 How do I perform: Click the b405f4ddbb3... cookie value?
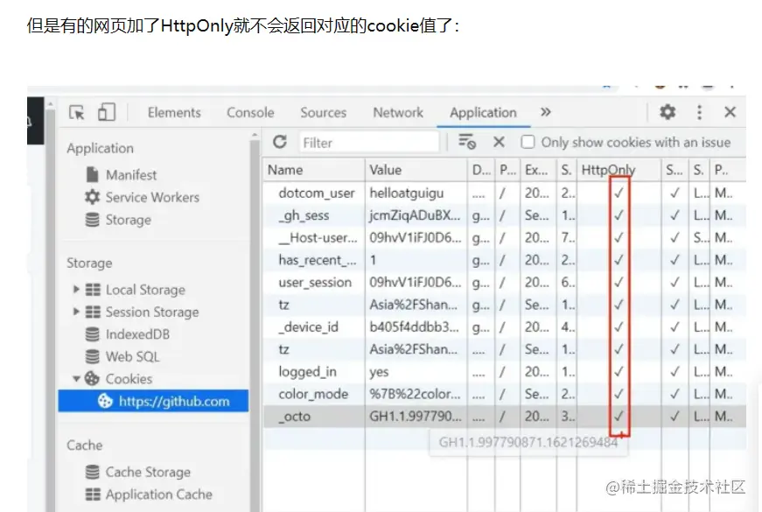(414, 327)
